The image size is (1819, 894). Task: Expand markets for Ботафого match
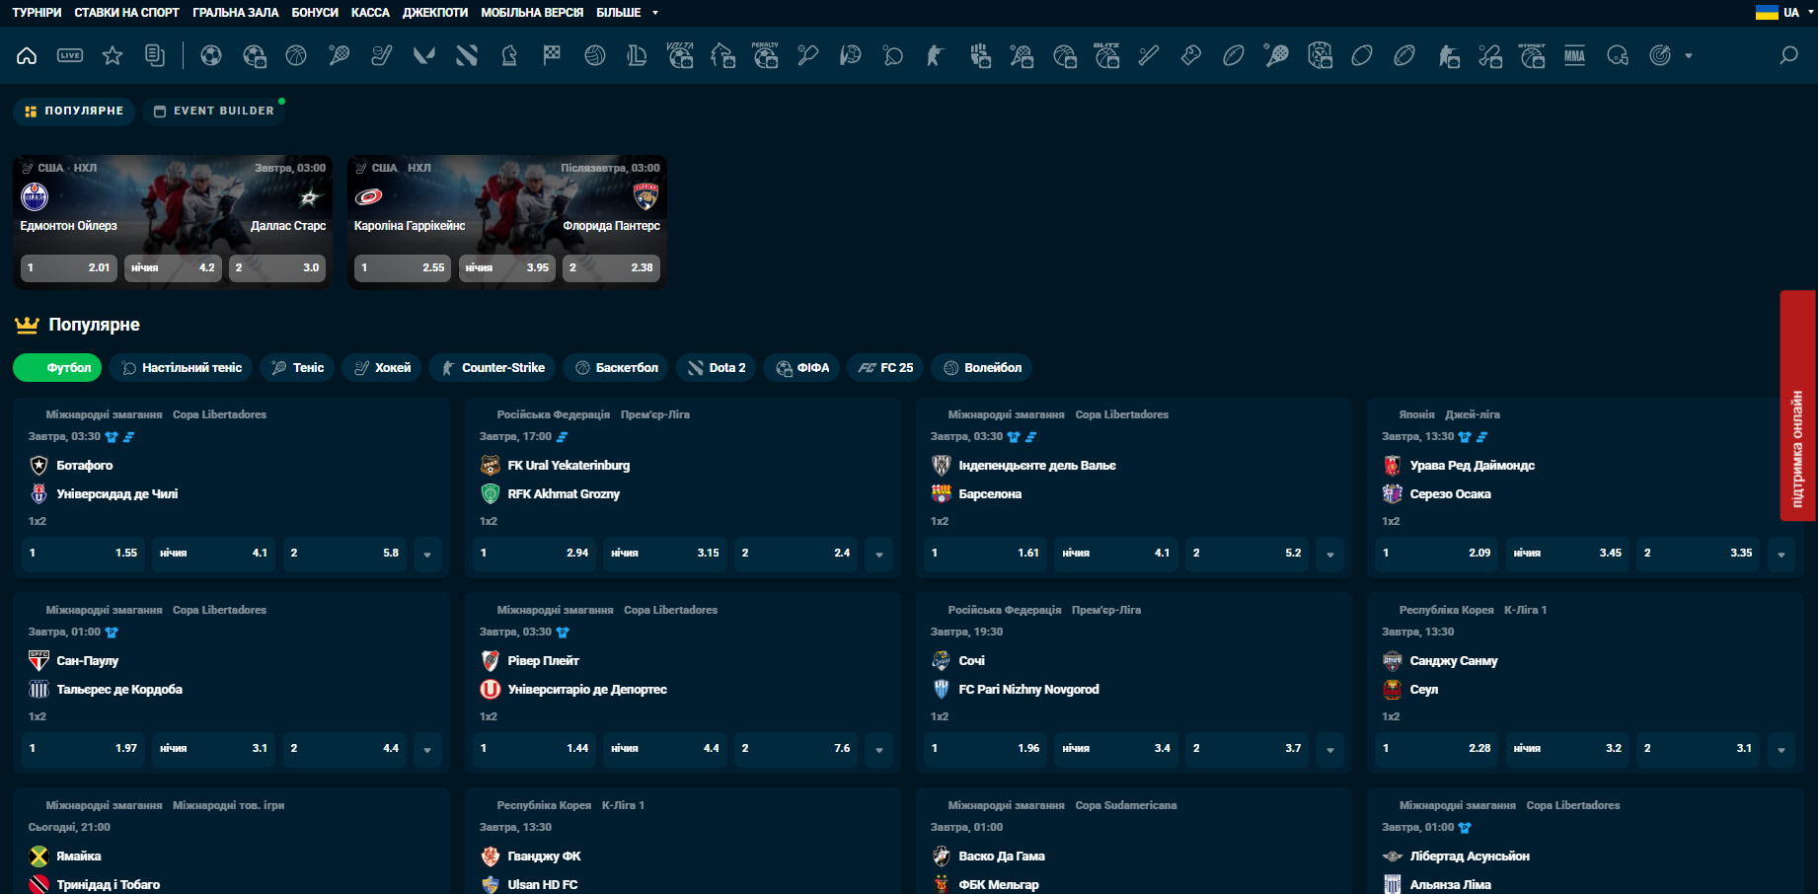tap(427, 554)
